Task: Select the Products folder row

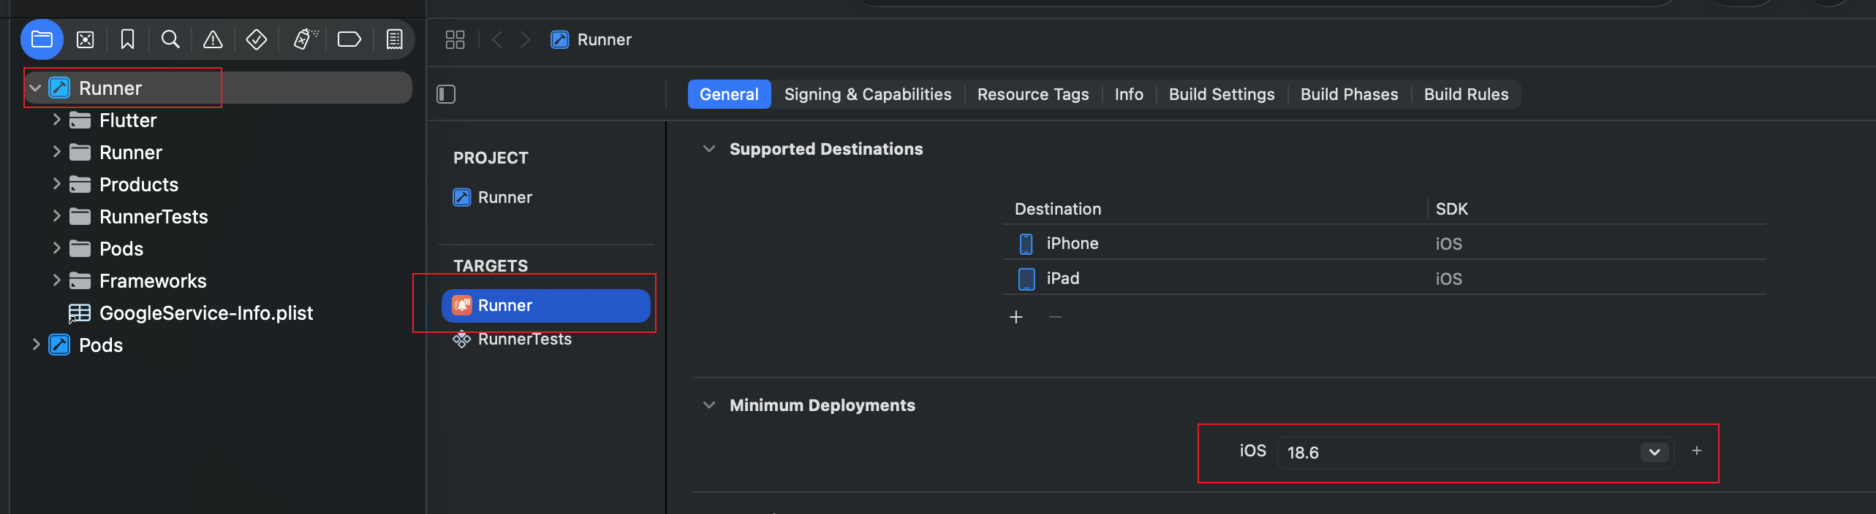Action: coord(217,184)
